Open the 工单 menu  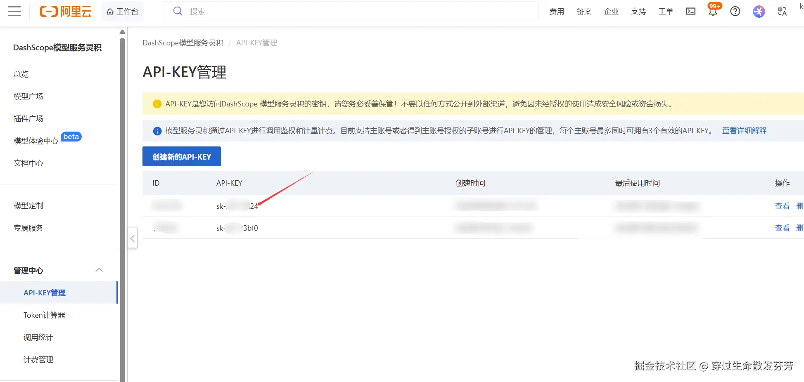point(666,11)
